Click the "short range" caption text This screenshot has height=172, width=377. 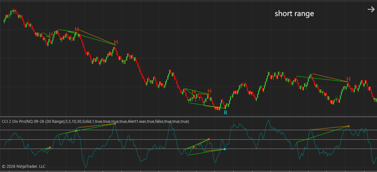[294, 14]
